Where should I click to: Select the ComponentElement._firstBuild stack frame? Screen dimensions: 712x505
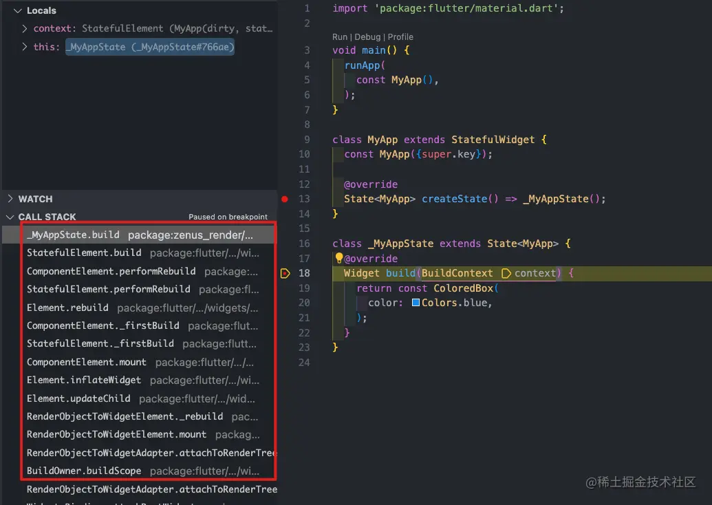(140, 325)
